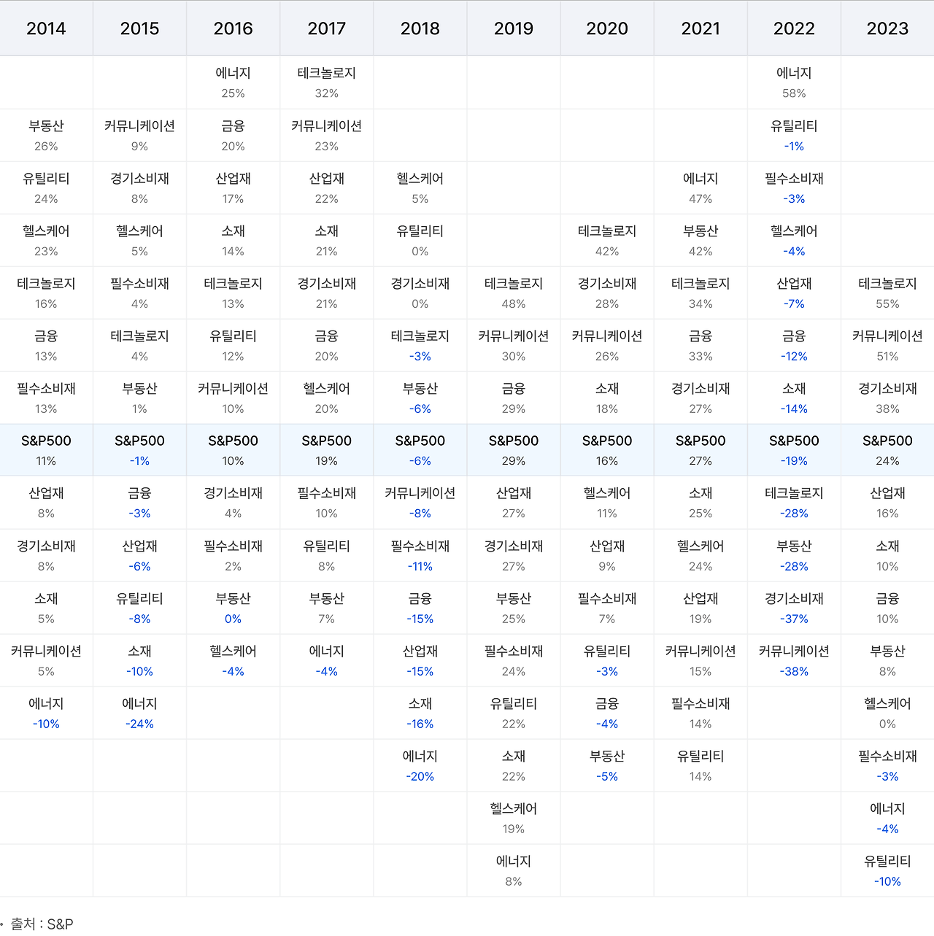Click the S&P500 -19% cell in 2022
This screenshot has height=936, width=934.
coord(794,450)
